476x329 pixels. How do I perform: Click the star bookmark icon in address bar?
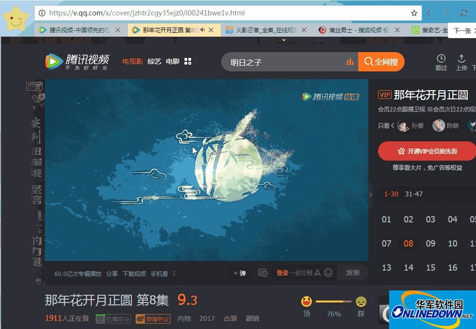414,13
